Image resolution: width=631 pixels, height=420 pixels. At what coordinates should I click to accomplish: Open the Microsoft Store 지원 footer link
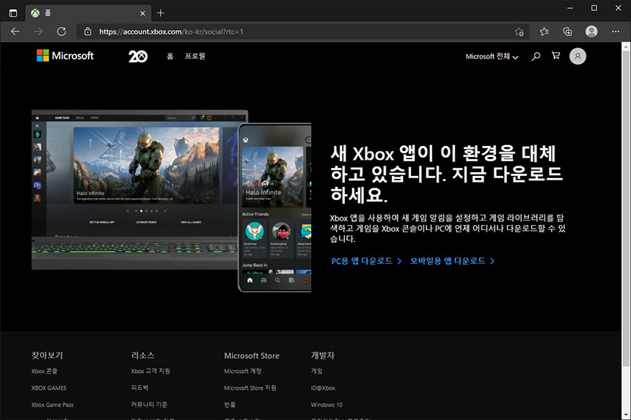tap(250, 388)
